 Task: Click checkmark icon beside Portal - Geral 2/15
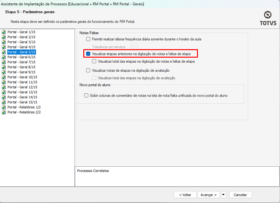tap(3, 37)
